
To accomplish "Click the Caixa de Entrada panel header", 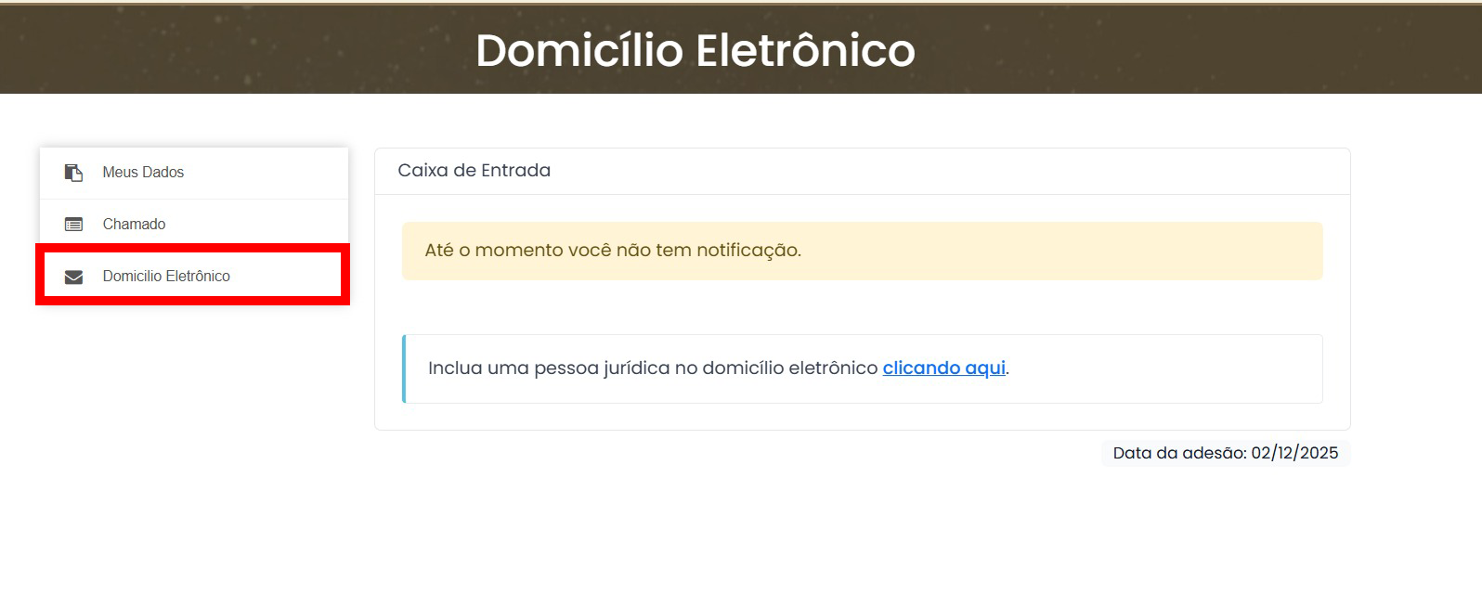I will [474, 171].
